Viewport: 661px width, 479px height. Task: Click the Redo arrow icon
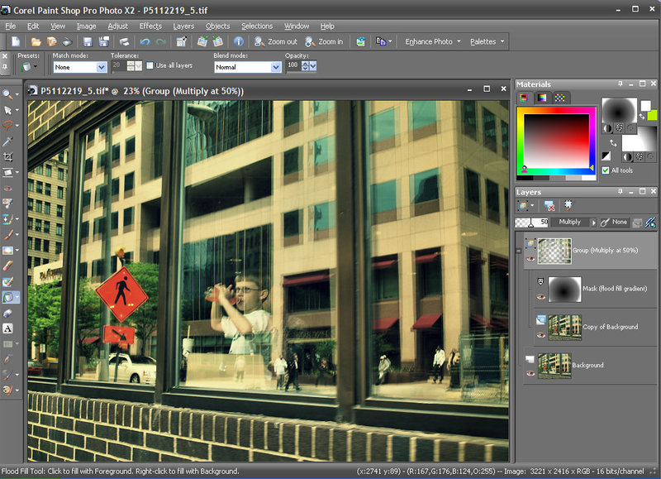pos(161,41)
